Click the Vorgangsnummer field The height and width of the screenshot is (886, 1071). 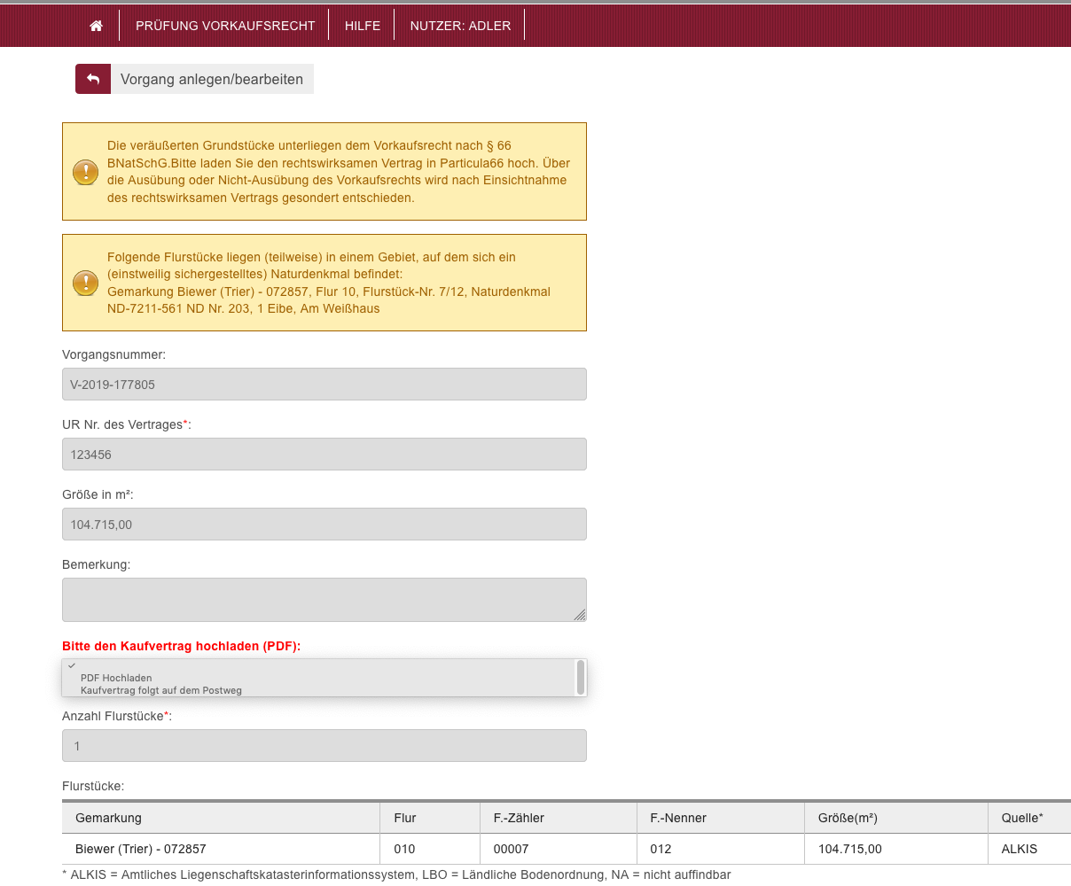pyautogui.click(x=324, y=385)
